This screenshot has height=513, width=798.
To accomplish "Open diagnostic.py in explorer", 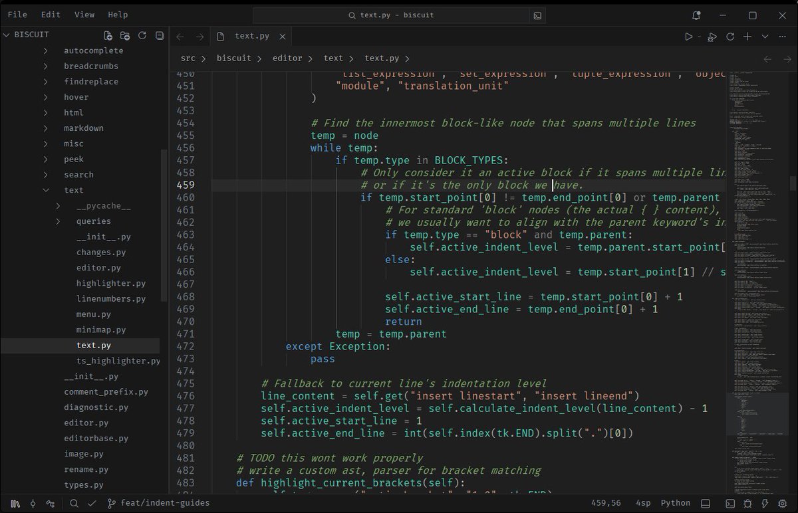I will pyautogui.click(x=96, y=407).
